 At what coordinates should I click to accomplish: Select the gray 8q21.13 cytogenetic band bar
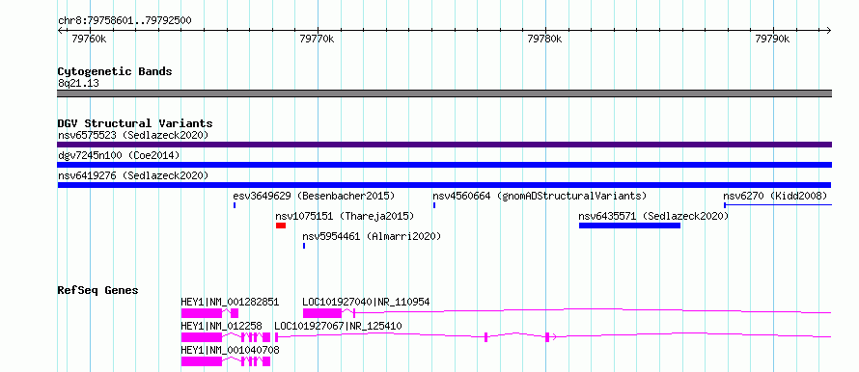tap(444, 93)
